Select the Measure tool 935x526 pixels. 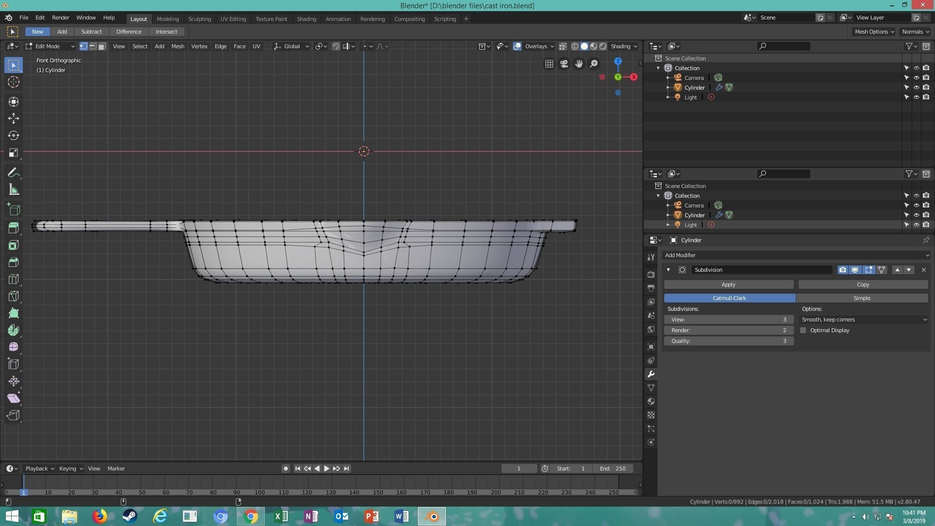[x=13, y=190]
